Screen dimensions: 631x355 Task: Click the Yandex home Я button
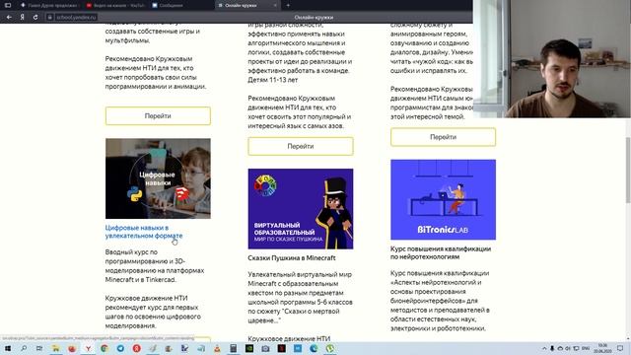click(22, 18)
